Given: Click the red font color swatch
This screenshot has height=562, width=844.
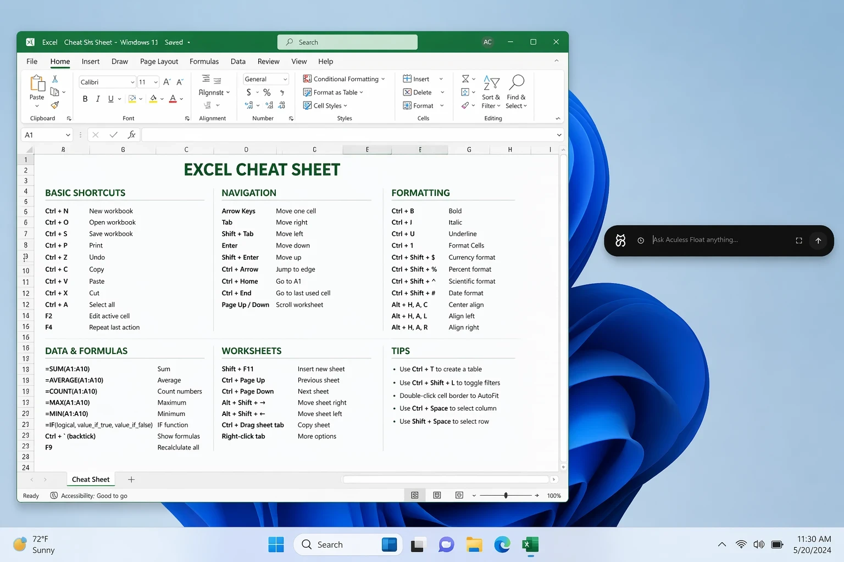Looking at the screenshot, I should tap(173, 99).
